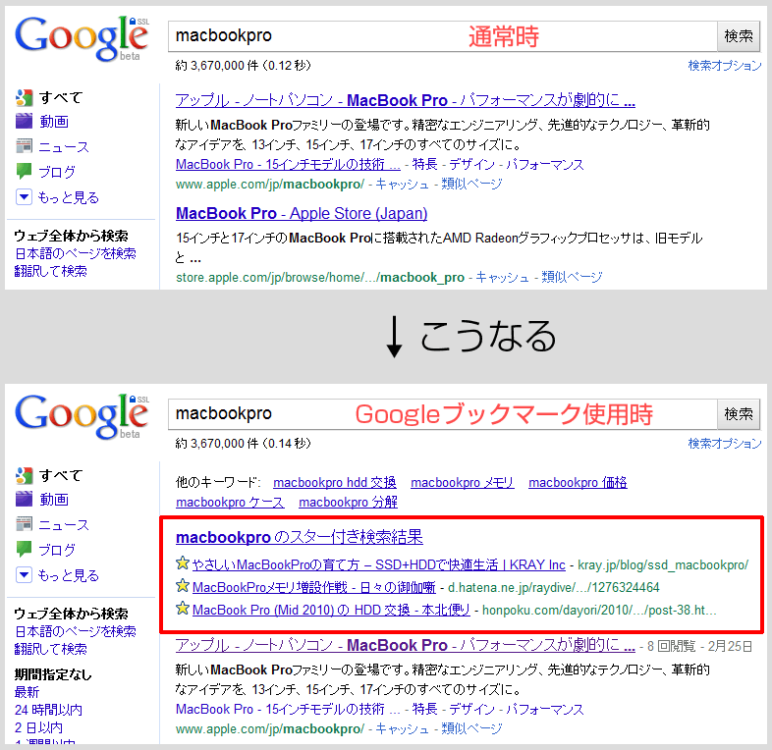
Task: Toggle the star next to MacBook Pro (Mid 2010) HDD交換
Action: [183, 610]
